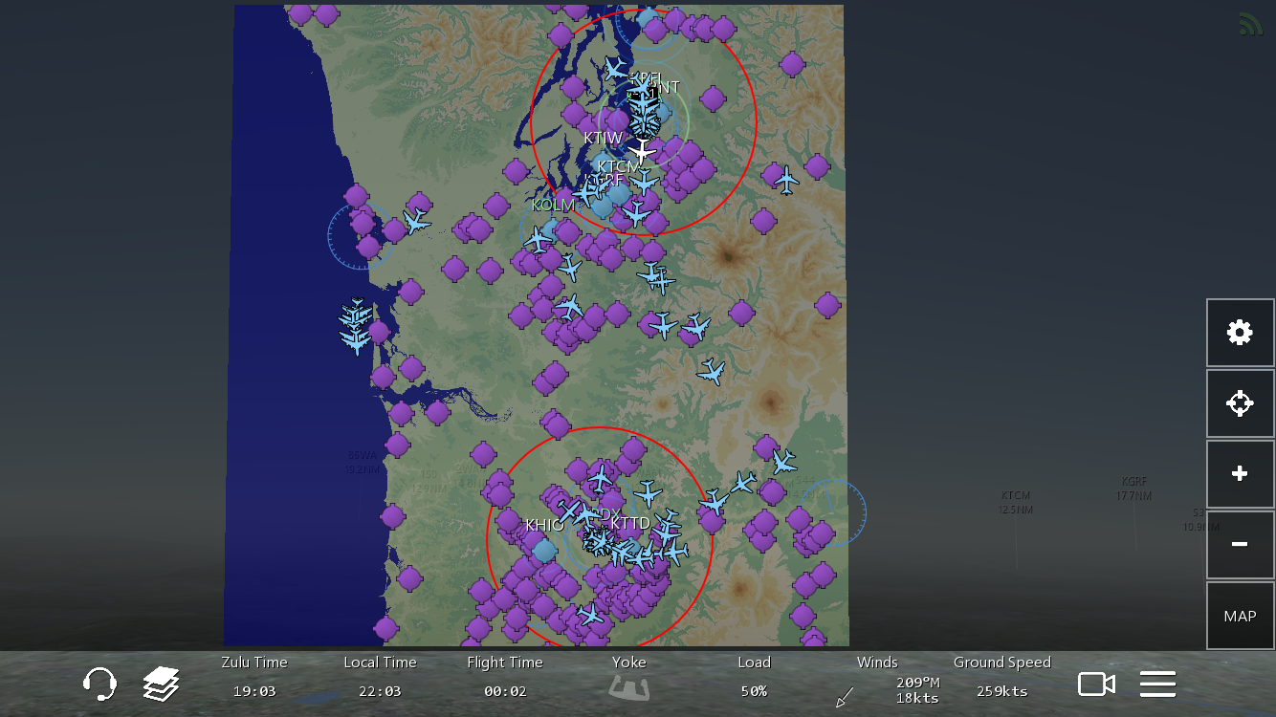
Task: Open the ATC headset communication icon
Action: coord(100,684)
